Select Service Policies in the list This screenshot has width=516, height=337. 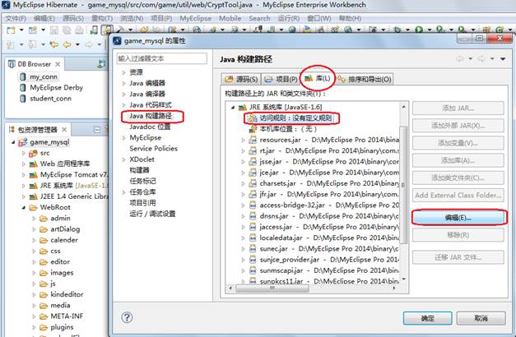coord(153,149)
